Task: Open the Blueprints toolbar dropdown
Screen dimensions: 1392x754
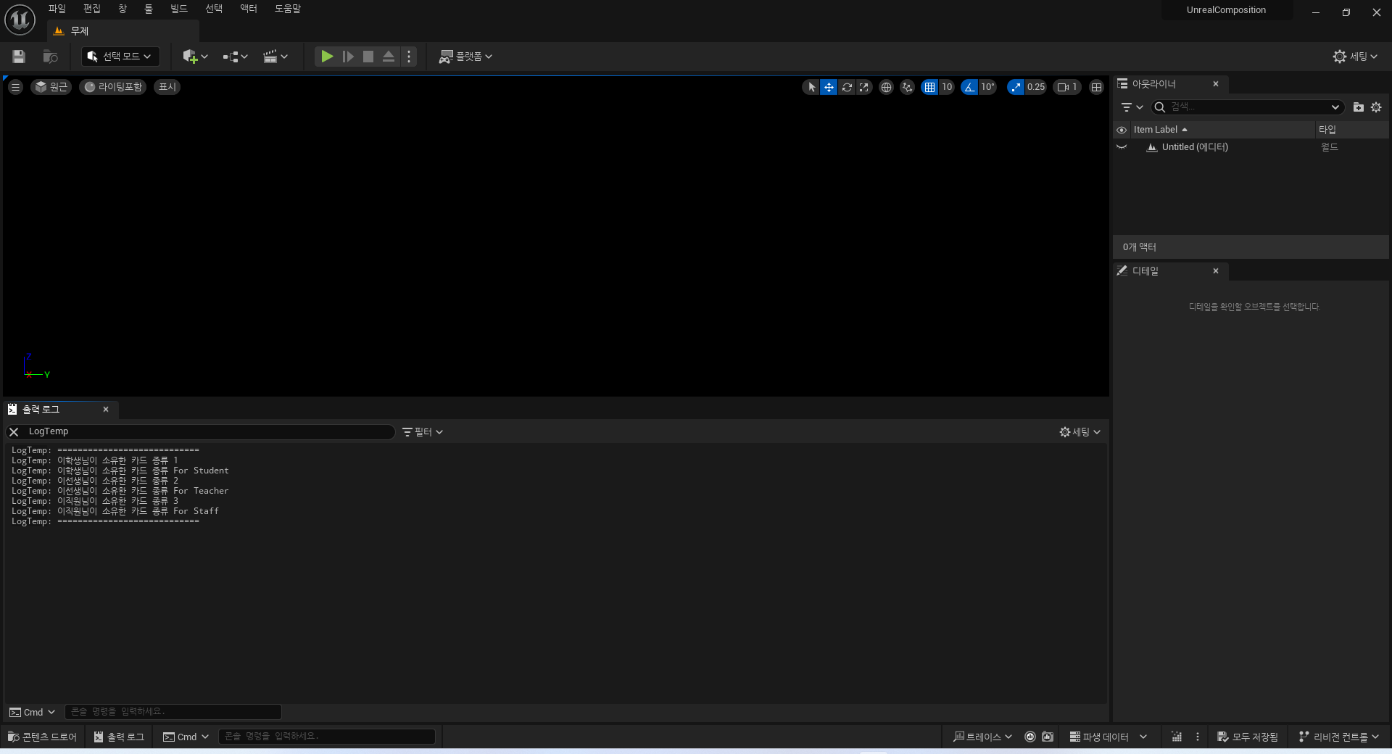Action: click(x=235, y=57)
